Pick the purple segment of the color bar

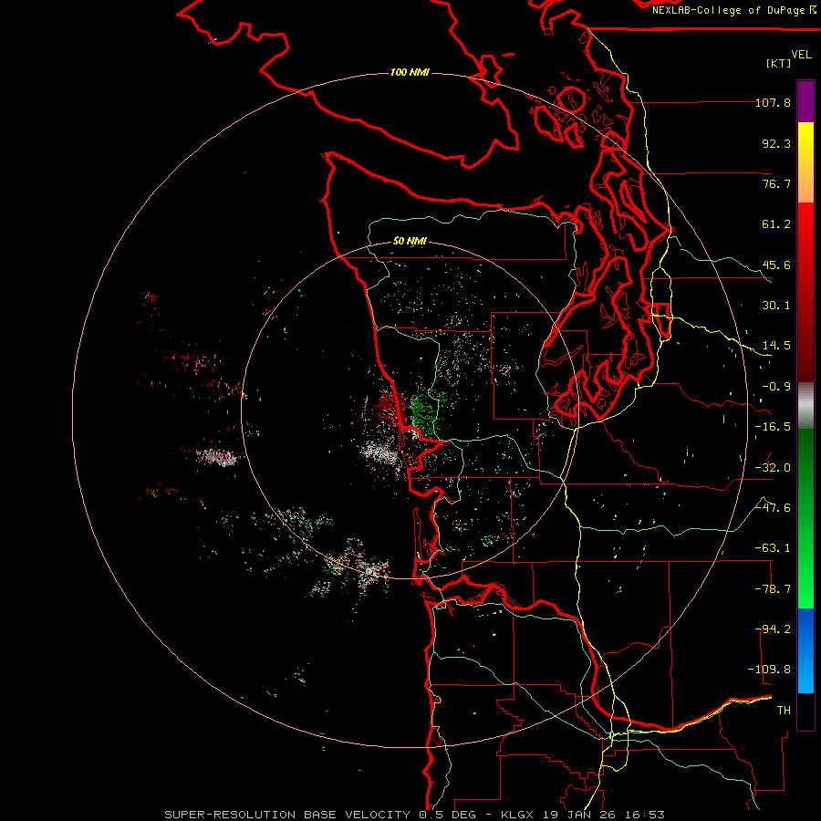click(805, 101)
